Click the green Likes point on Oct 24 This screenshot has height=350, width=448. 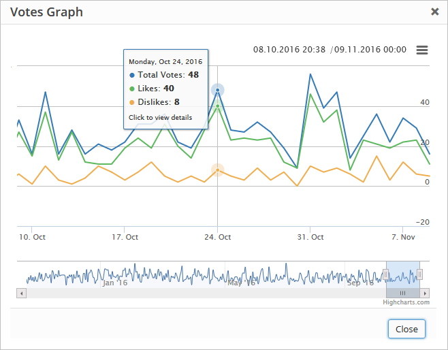[x=218, y=106]
